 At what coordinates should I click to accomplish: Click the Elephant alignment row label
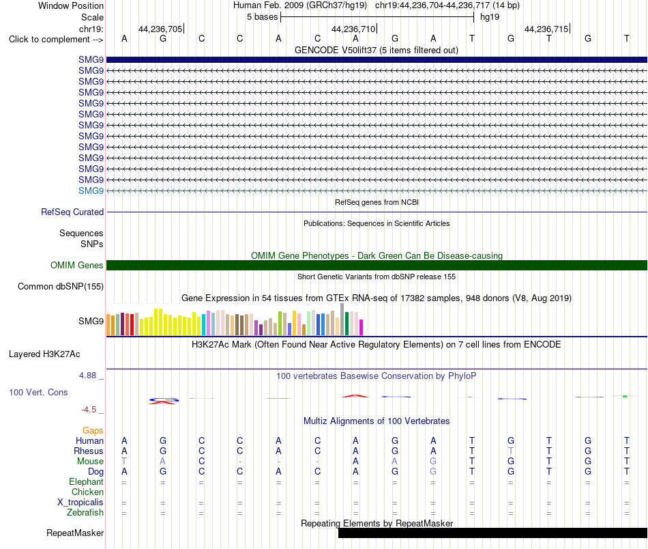[86, 481]
